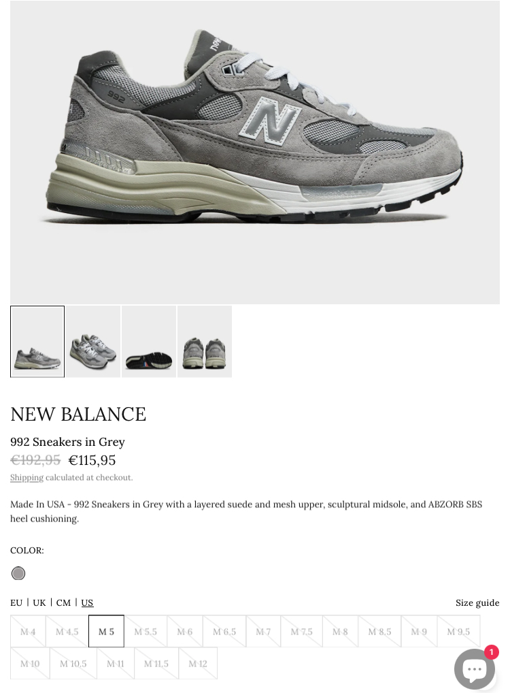Show the side-view sneaker thumbnail
Viewport: 510px width, 693px height.
point(37,342)
